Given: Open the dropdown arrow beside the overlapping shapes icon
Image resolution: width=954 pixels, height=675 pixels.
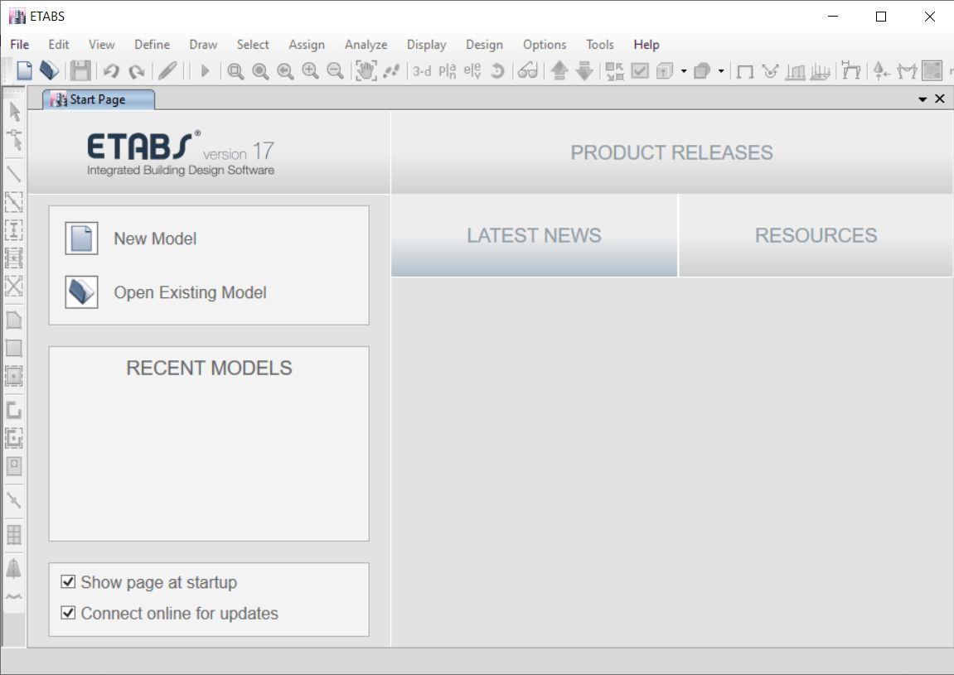Looking at the screenshot, I should pos(721,71).
